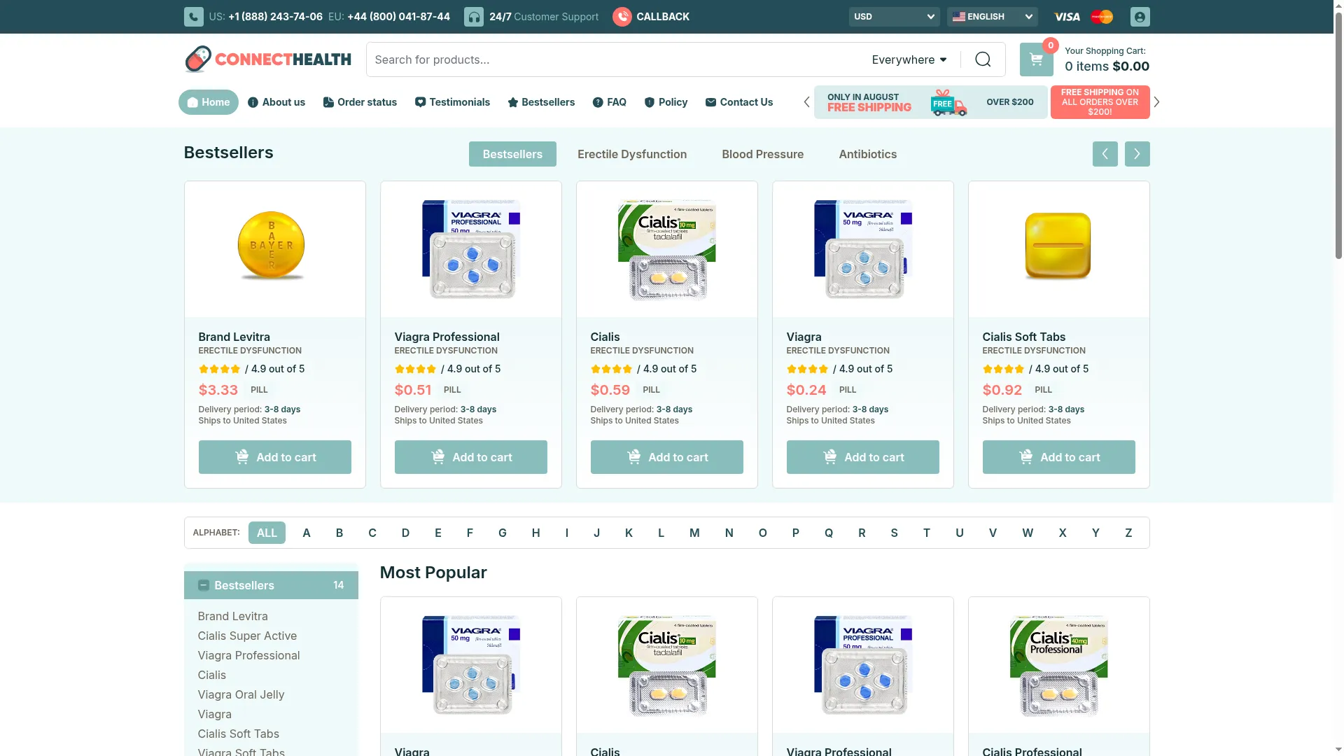The width and height of the screenshot is (1344, 756).
Task: Show next promo banner arrow
Action: 1156,102
